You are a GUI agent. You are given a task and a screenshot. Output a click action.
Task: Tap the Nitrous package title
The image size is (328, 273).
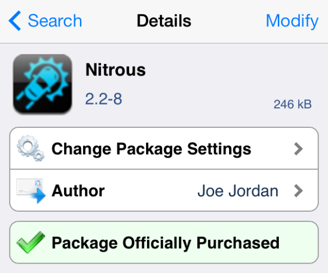[115, 70]
